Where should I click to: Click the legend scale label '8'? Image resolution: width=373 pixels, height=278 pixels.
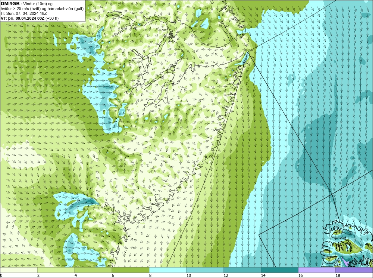tap(150, 275)
